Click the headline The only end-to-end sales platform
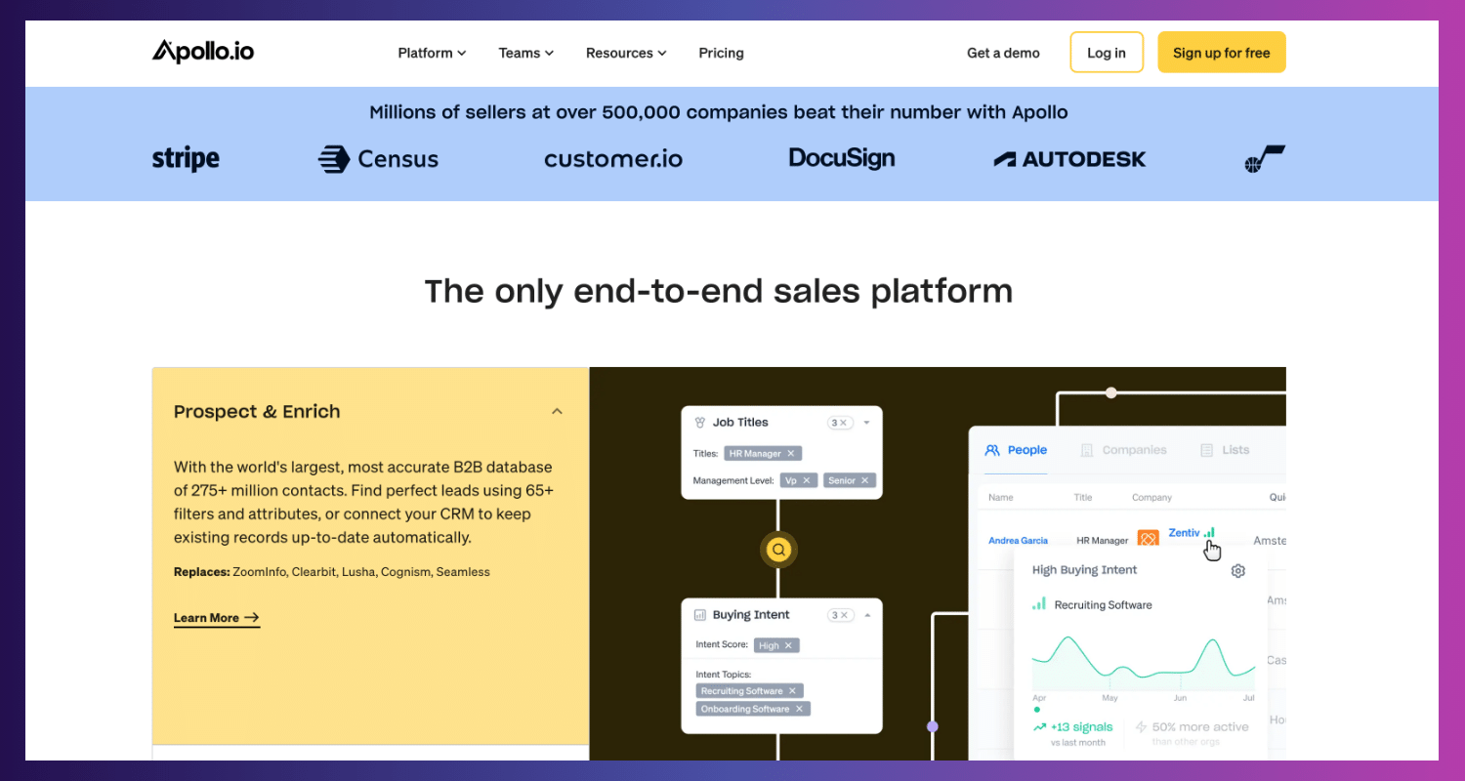 (719, 291)
